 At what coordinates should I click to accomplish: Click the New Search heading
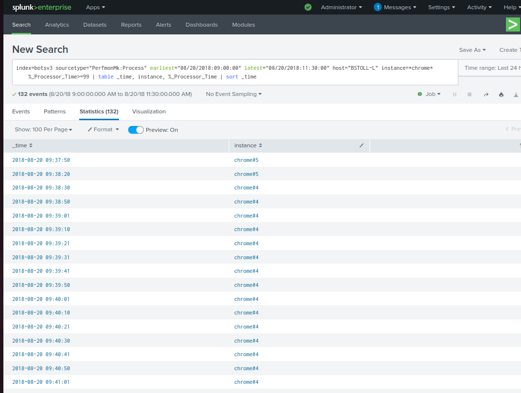click(x=40, y=49)
